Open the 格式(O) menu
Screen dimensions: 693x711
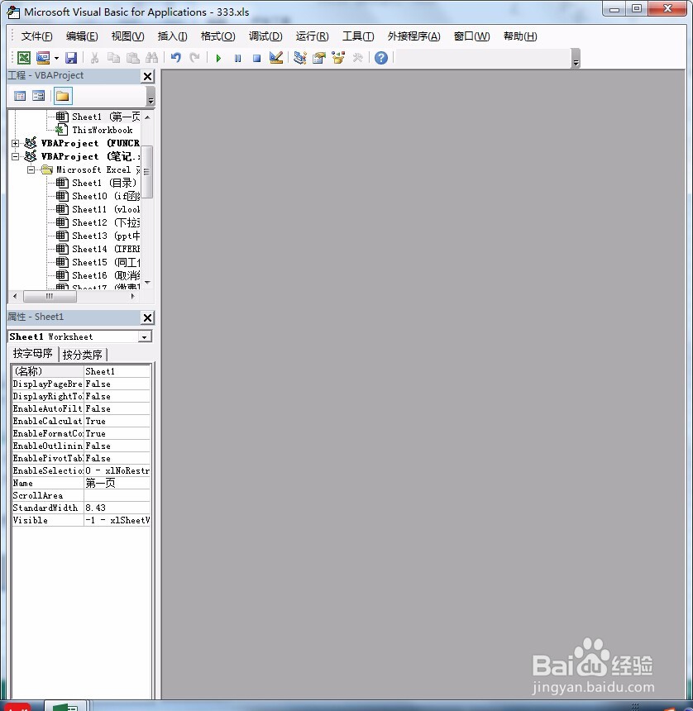tap(217, 36)
